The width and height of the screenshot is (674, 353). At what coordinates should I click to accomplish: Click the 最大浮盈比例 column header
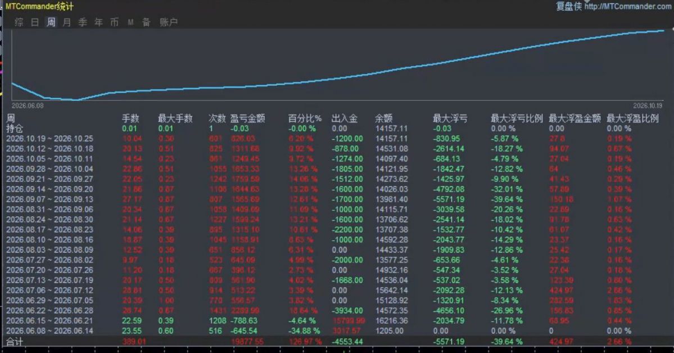click(632, 118)
